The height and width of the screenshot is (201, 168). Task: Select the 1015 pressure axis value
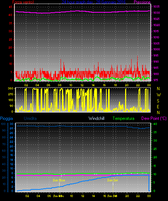click(x=156, y=31)
